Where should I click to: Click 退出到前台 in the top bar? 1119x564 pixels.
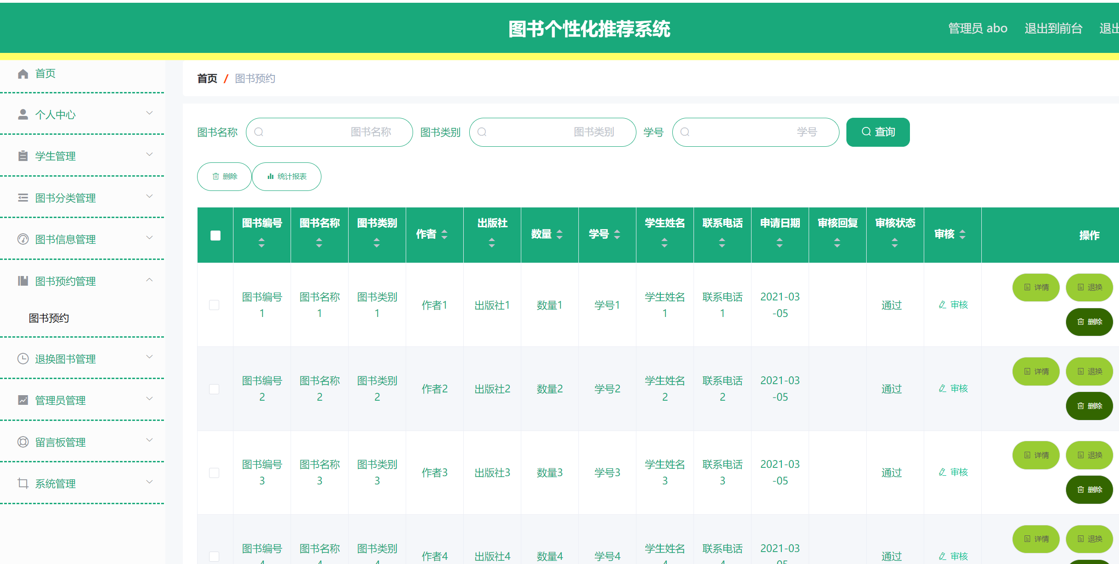coord(1053,28)
